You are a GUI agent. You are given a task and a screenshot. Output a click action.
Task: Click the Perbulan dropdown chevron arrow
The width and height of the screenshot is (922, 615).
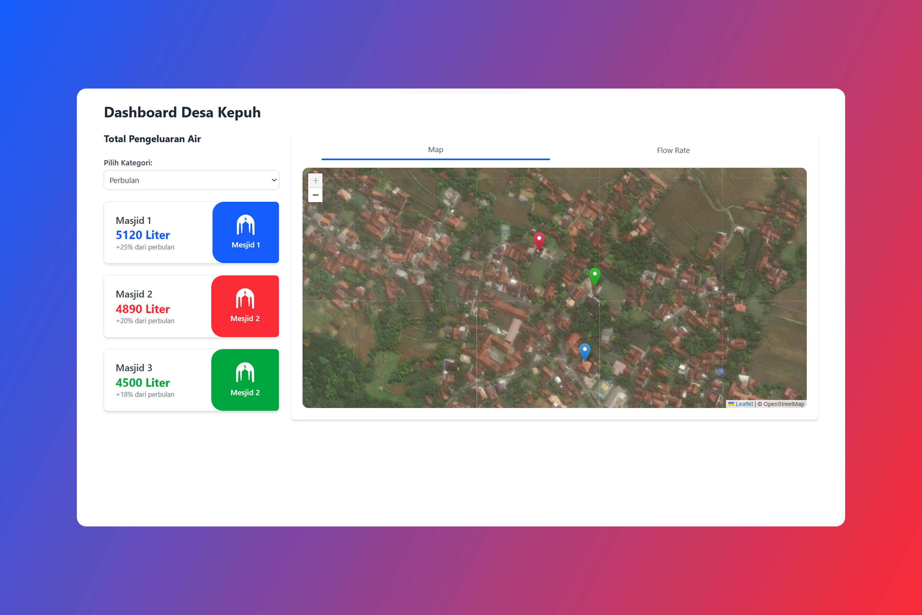(274, 180)
